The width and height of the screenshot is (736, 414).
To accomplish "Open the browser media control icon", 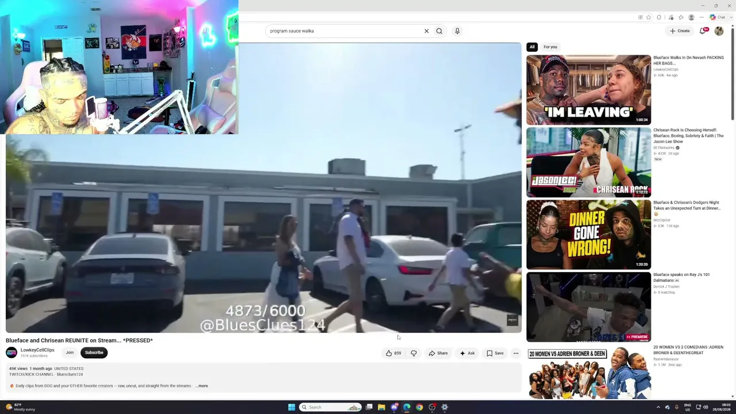I will [x=670, y=17].
